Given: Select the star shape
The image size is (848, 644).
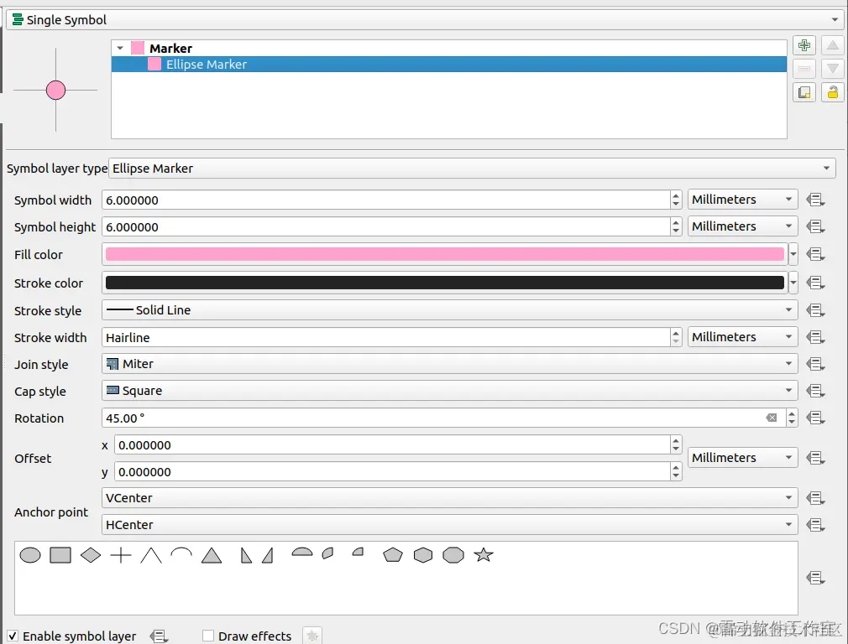Looking at the screenshot, I should [484, 554].
